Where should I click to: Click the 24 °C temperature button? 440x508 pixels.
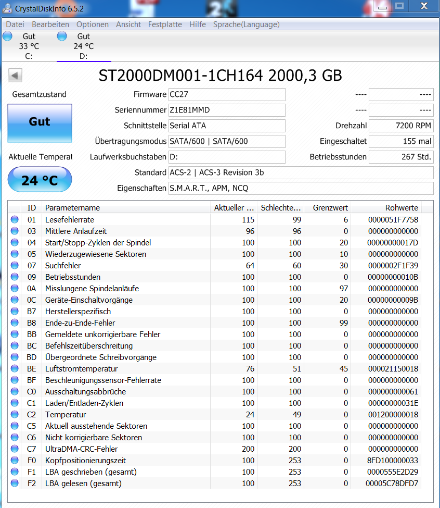point(40,179)
